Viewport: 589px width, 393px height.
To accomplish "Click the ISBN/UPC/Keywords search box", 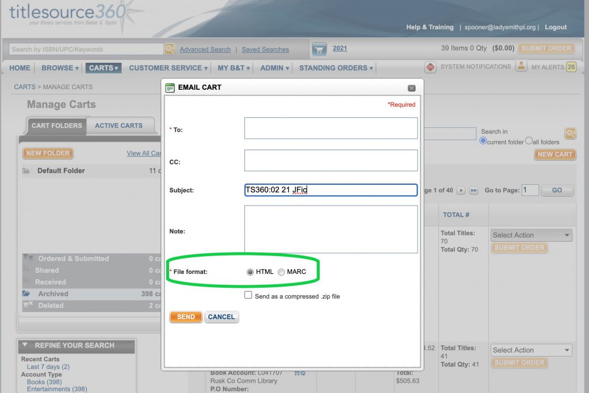I will coord(86,49).
